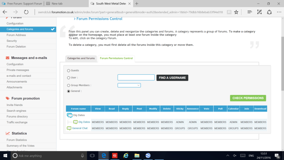Open the red IG app in taskbar
This screenshot has width=284, height=160.
tap(115, 156)
